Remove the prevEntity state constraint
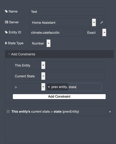 tap(110, 112)
